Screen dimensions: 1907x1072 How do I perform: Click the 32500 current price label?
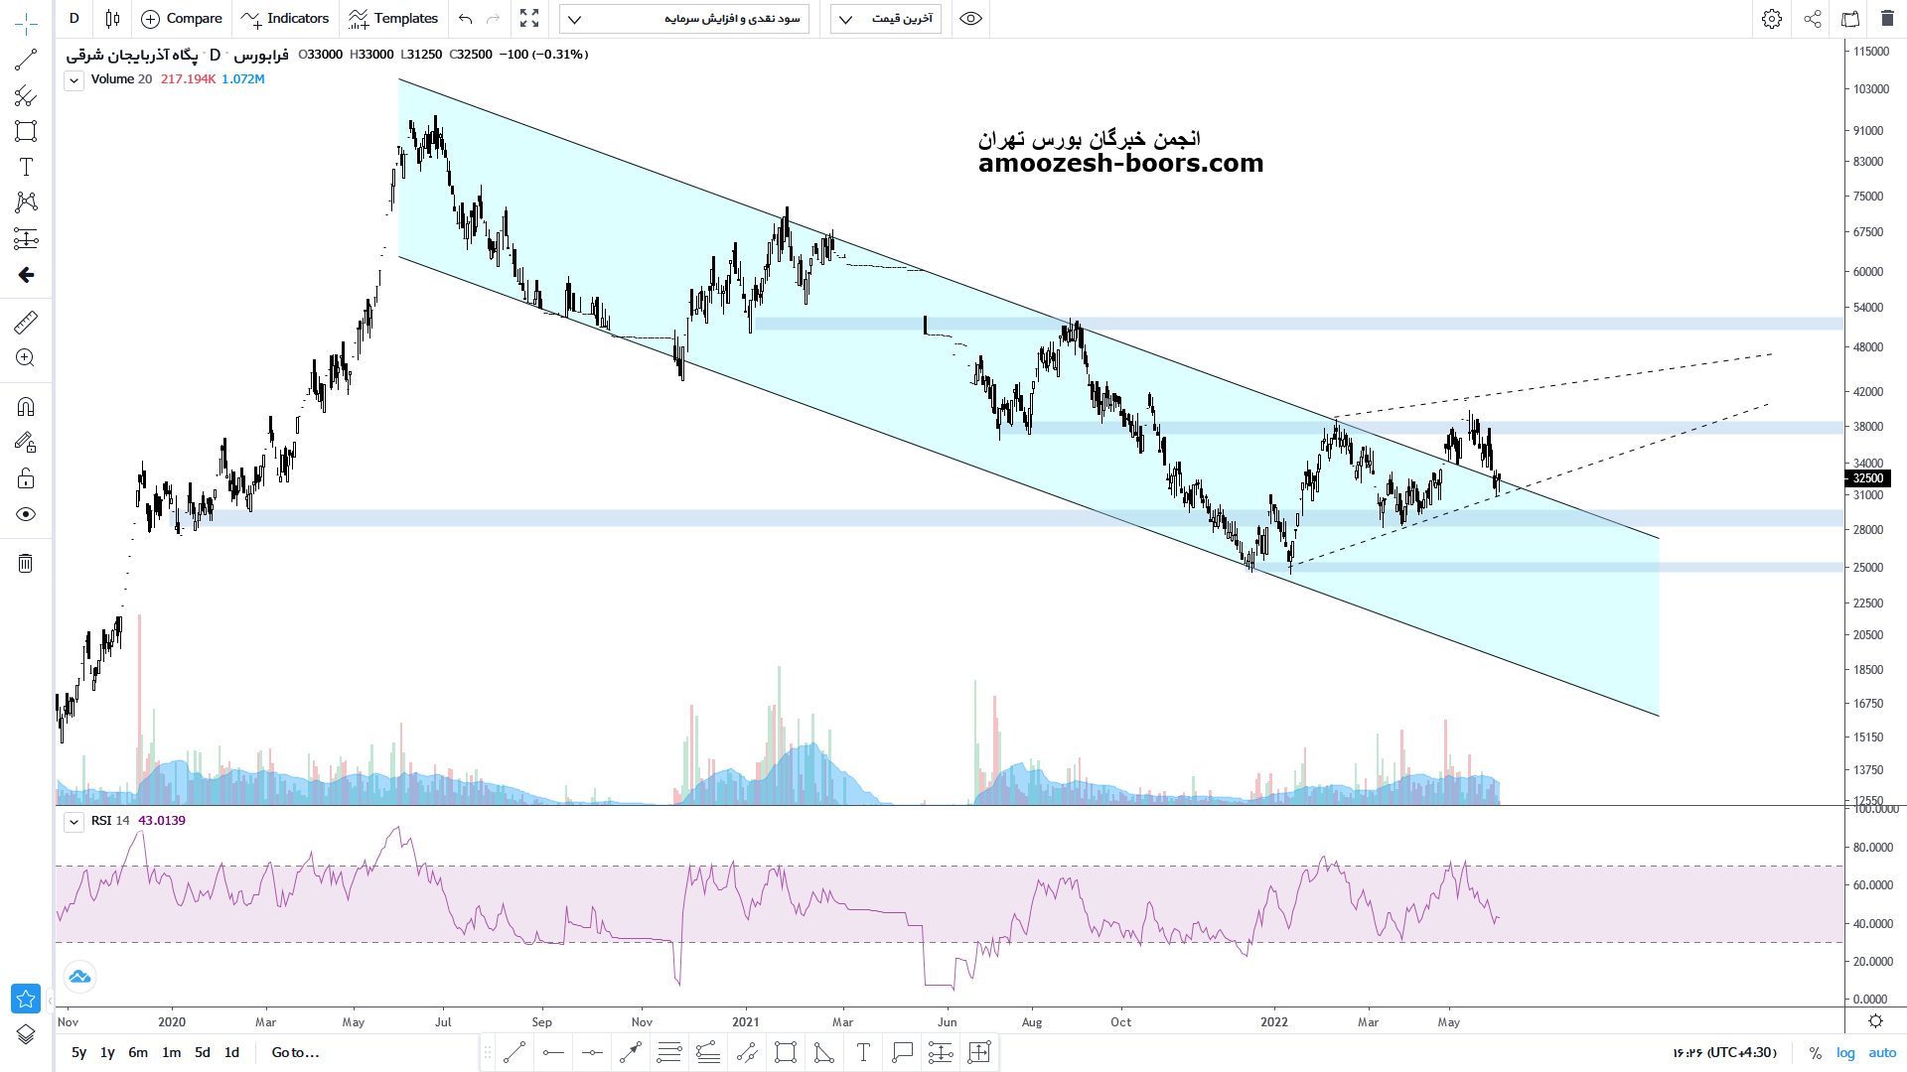1867,478
